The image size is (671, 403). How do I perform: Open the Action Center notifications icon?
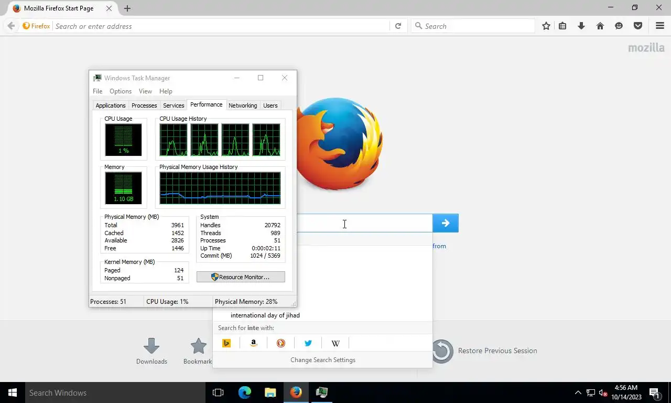click(655, 393)
